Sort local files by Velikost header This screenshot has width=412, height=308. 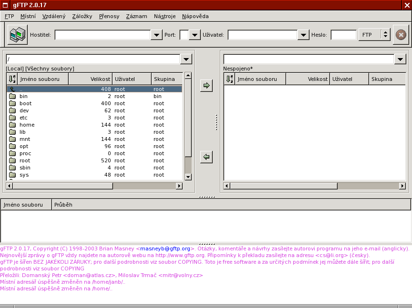pyautogui.click(x=91, y=79)
